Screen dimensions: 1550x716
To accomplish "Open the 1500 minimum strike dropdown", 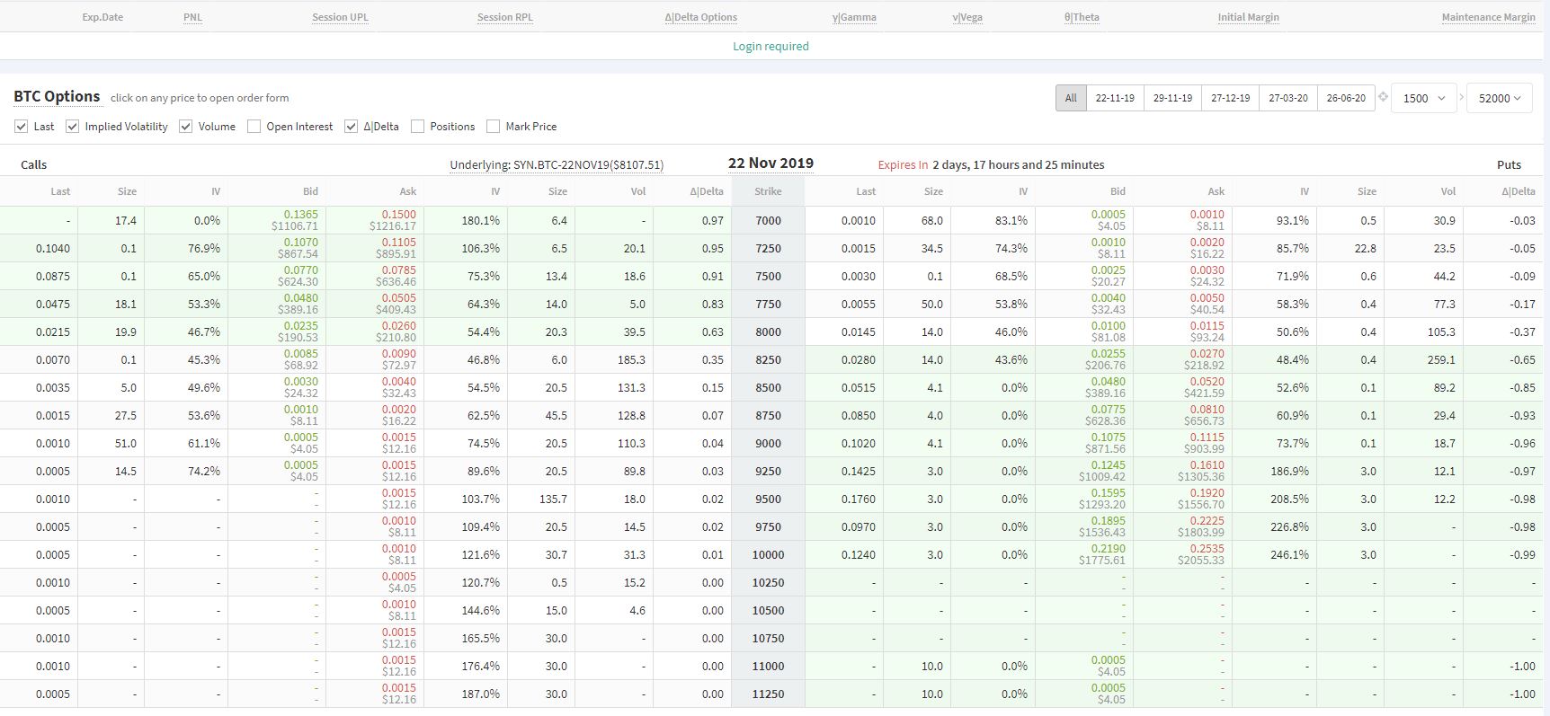I will click(1424, 98).
